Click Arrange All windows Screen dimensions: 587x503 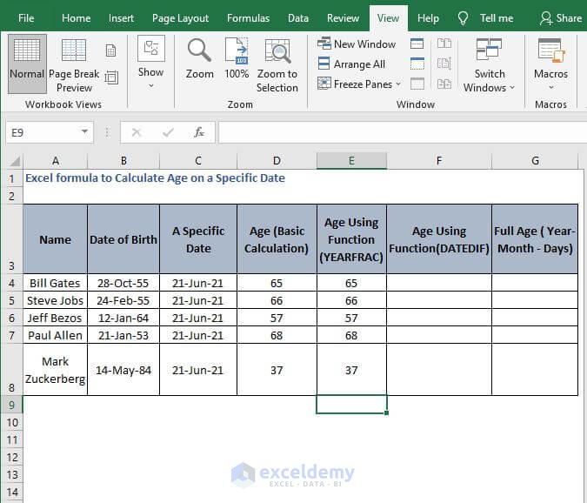pyautogui.click(x=351, y=64)
